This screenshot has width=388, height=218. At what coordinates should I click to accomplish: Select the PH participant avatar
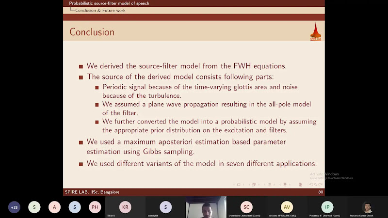pos(95,207)
